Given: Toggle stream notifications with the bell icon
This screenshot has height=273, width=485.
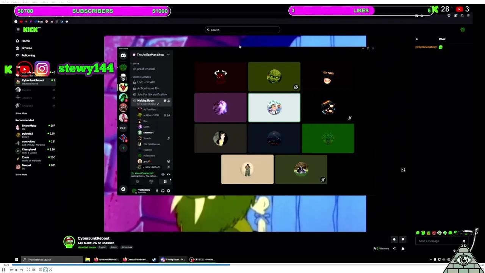Looking at the screenshot, I should pyautogui.click(x=394, y=239).
